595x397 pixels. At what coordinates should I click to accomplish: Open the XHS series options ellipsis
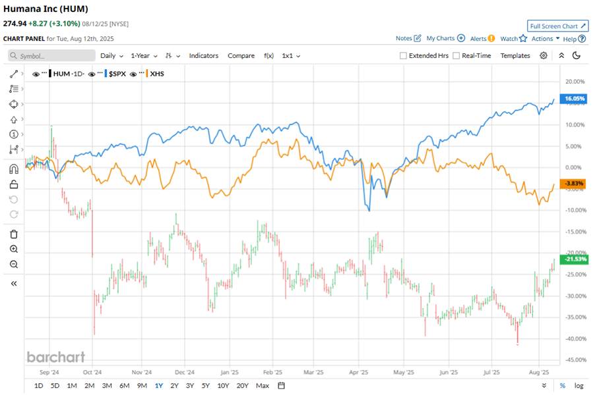click(142, 72)
